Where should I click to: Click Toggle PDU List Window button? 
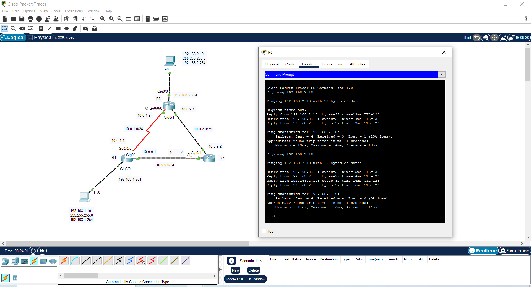(245, 279)
